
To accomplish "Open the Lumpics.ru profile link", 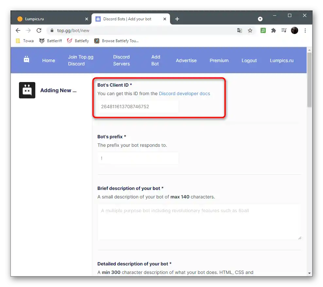I will [x=282, y=60].
